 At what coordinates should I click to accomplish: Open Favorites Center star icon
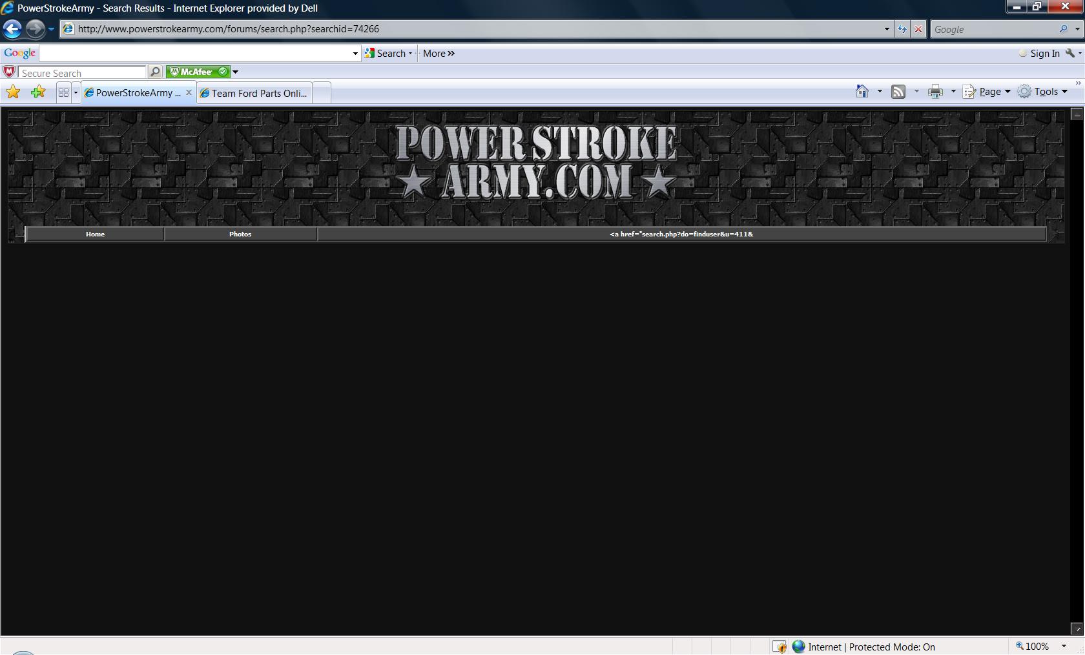coord(13,92)
